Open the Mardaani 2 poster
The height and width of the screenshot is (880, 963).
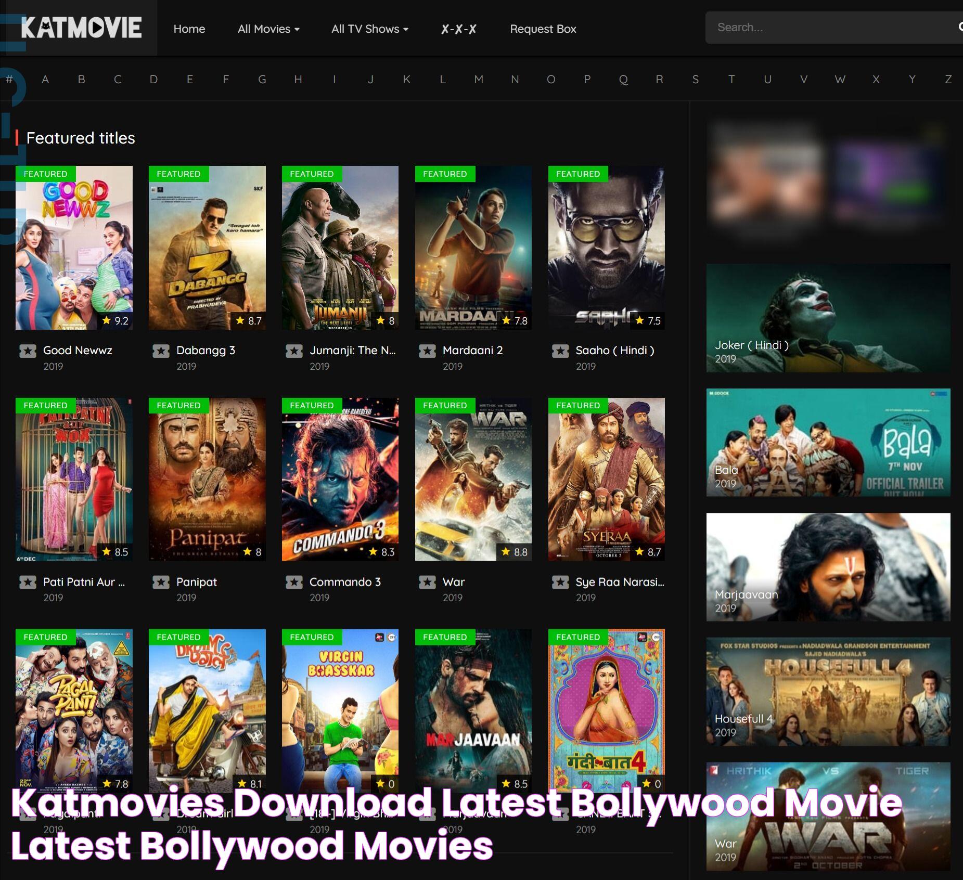point(473,248)
